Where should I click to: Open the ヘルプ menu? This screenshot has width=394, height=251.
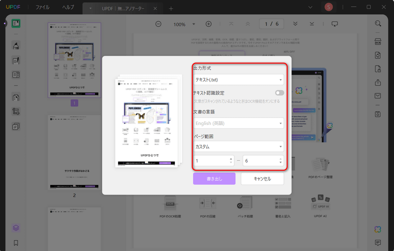click(68, 7)
